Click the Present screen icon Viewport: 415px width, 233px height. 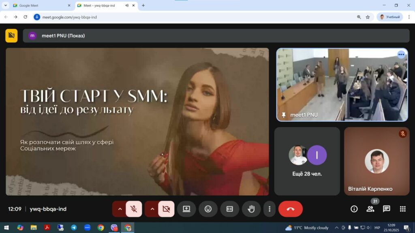pos(186,209)
